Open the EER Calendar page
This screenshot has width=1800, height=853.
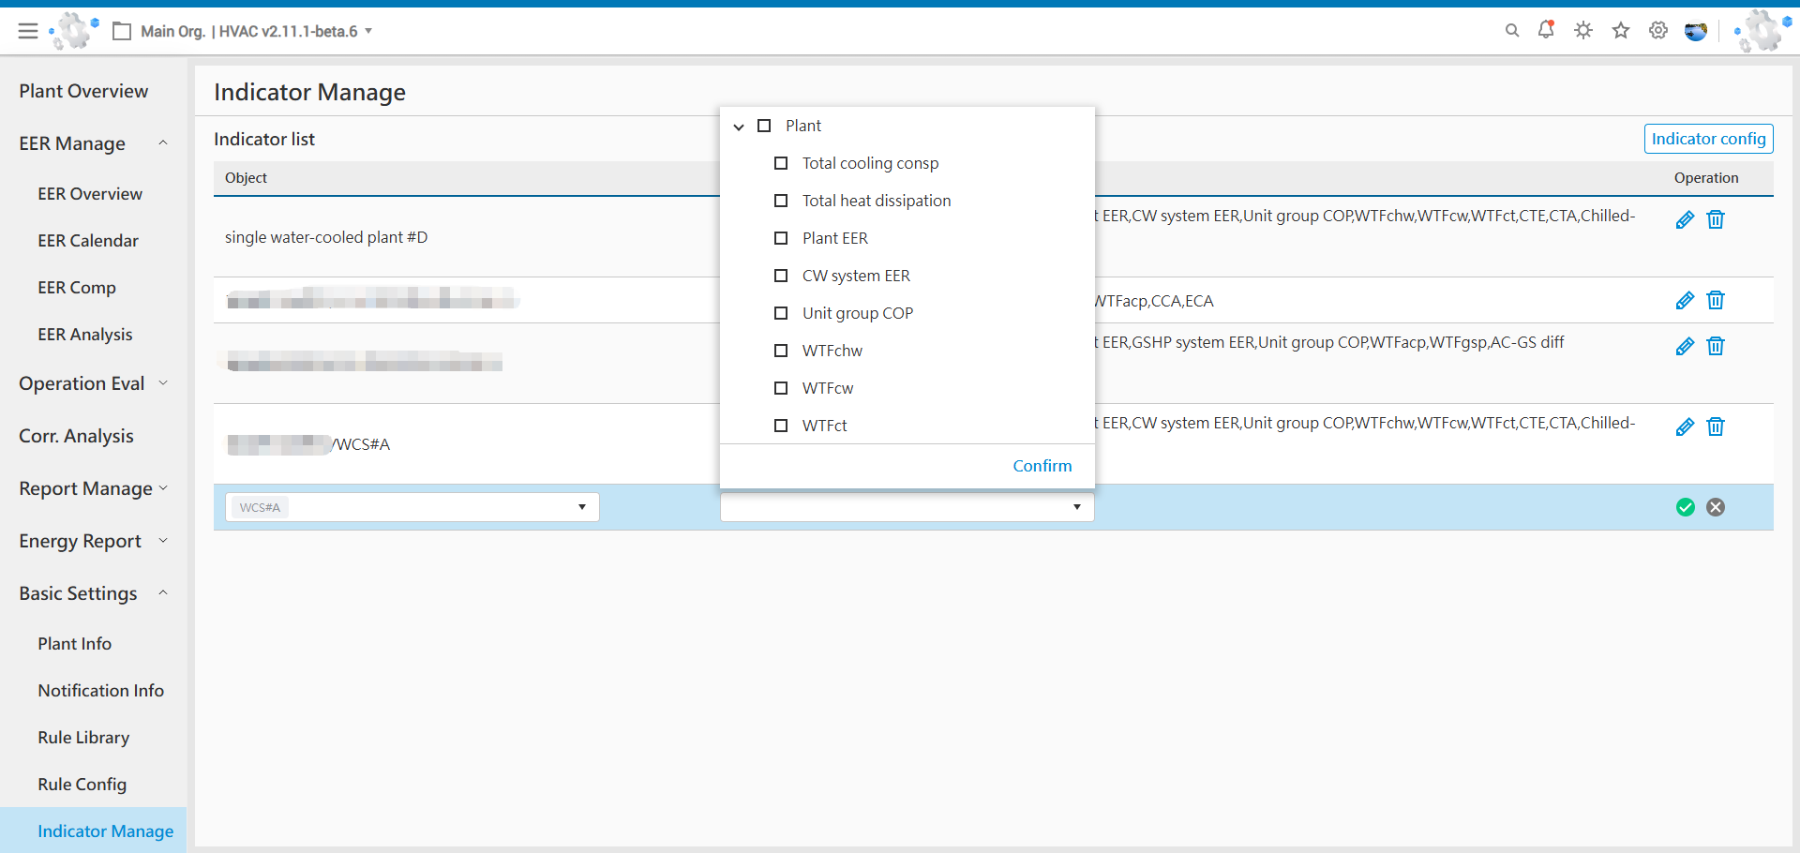[x=87, y=240]
